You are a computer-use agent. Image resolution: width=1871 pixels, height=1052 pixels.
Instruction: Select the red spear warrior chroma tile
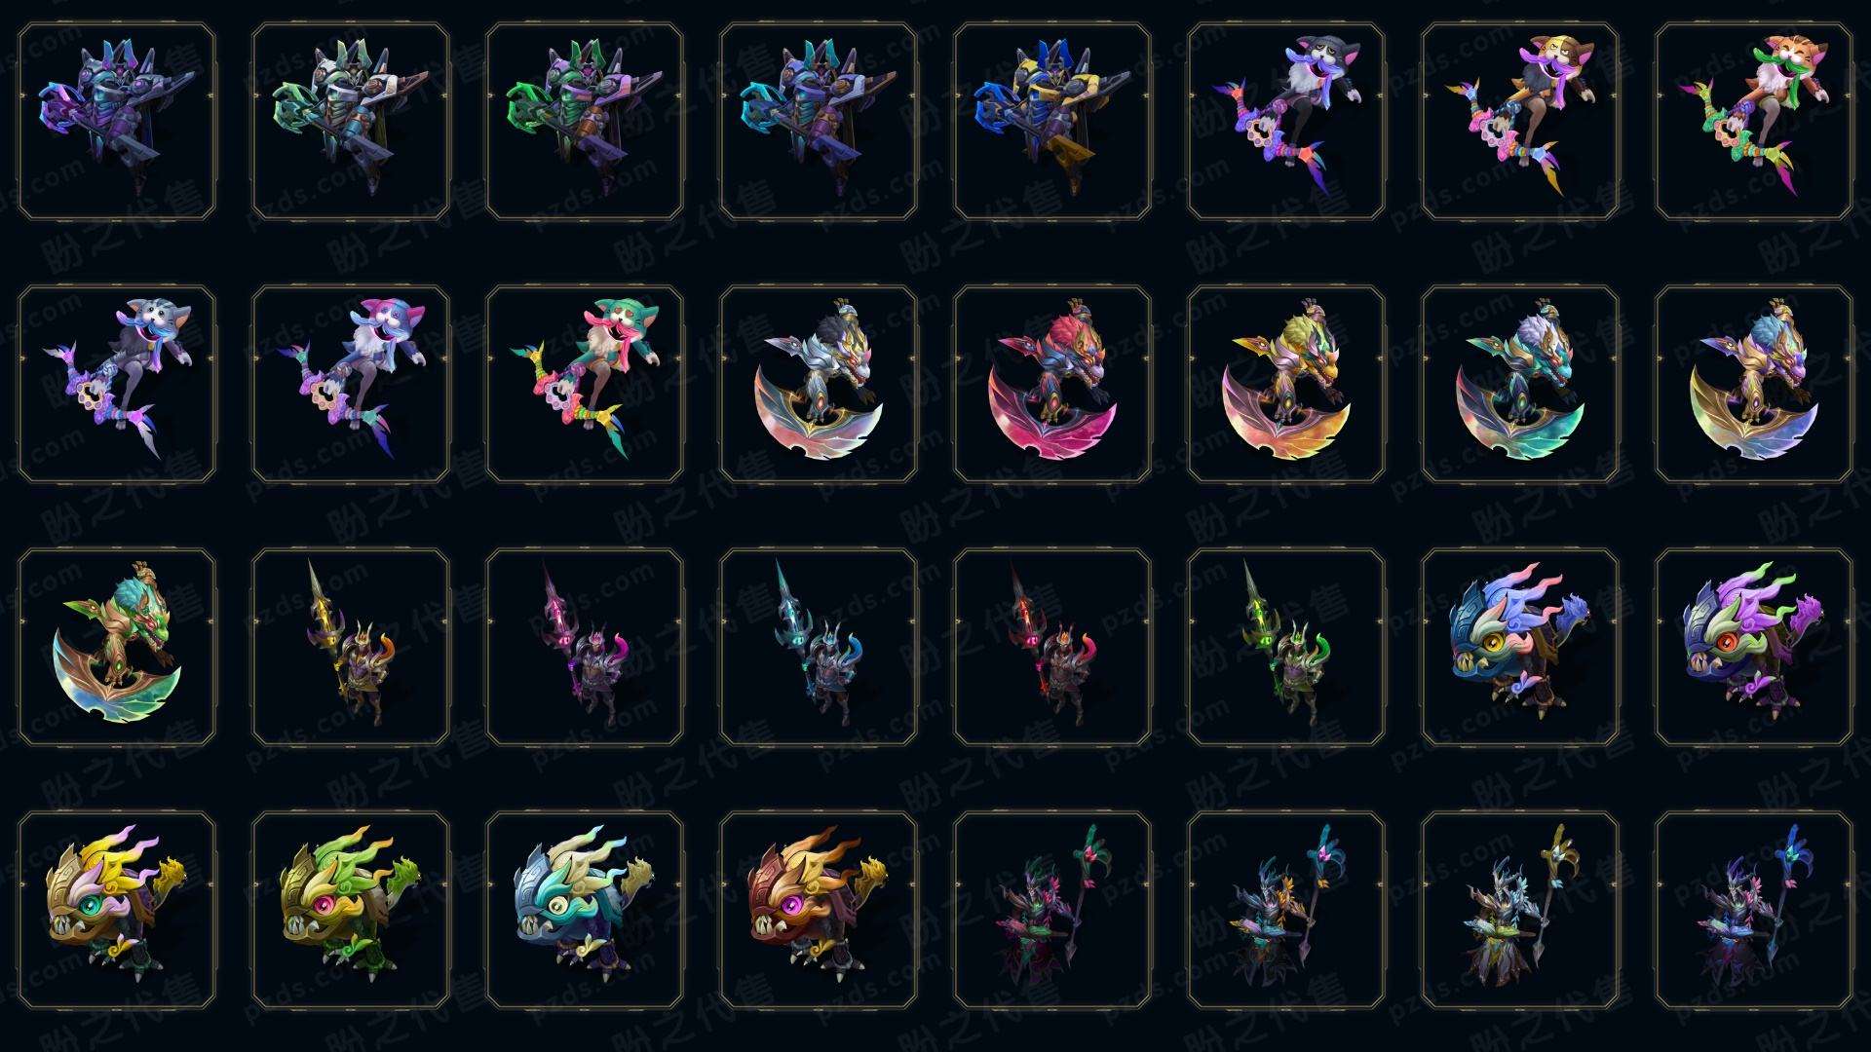pos(1052,647)
